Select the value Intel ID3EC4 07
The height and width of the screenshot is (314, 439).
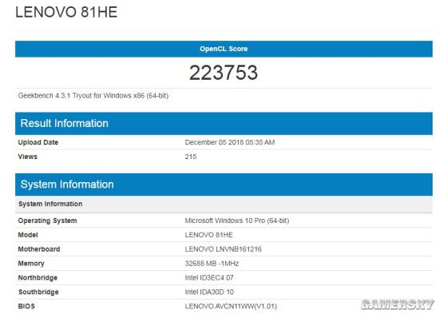click(209, 278)
